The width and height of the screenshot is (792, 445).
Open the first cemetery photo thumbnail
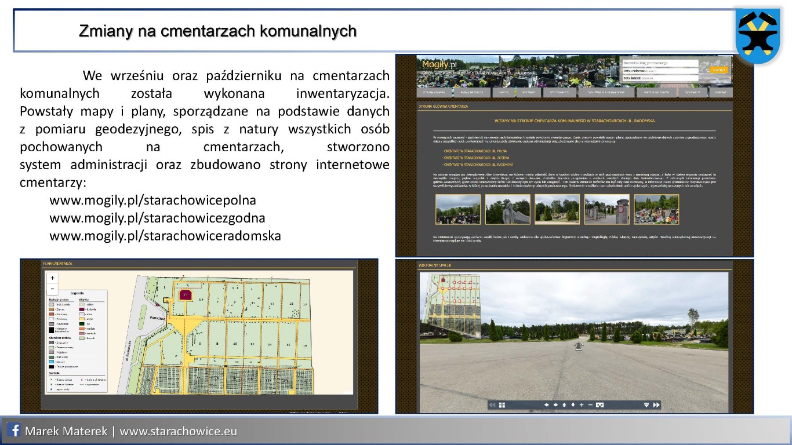point(457,209)
